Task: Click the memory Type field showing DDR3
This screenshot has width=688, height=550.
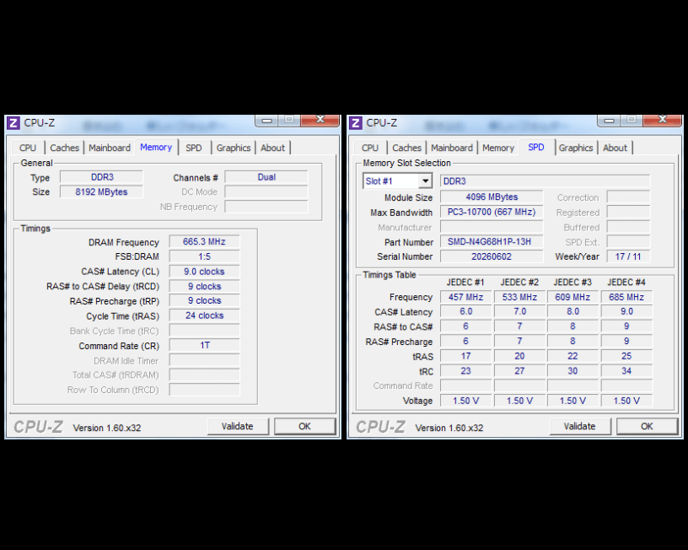Action: [101, 177]
